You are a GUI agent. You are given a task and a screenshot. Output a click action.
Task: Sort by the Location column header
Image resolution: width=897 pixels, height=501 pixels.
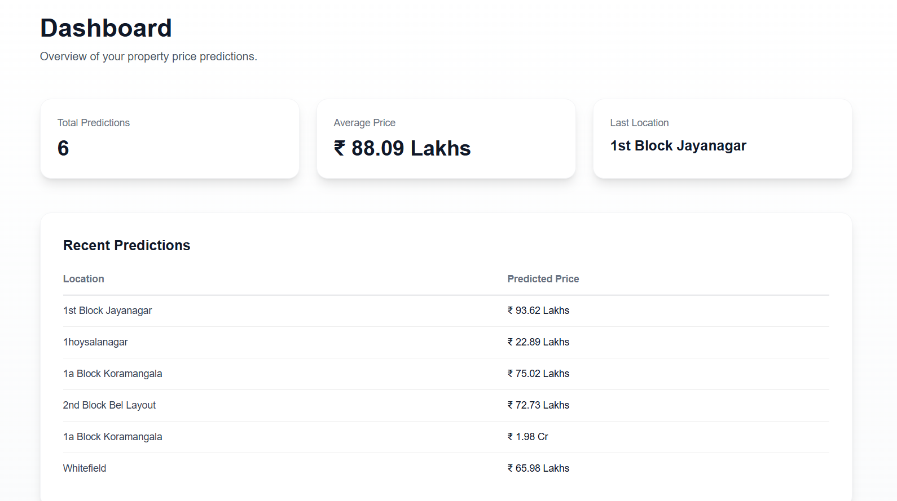tap(83, 279)
